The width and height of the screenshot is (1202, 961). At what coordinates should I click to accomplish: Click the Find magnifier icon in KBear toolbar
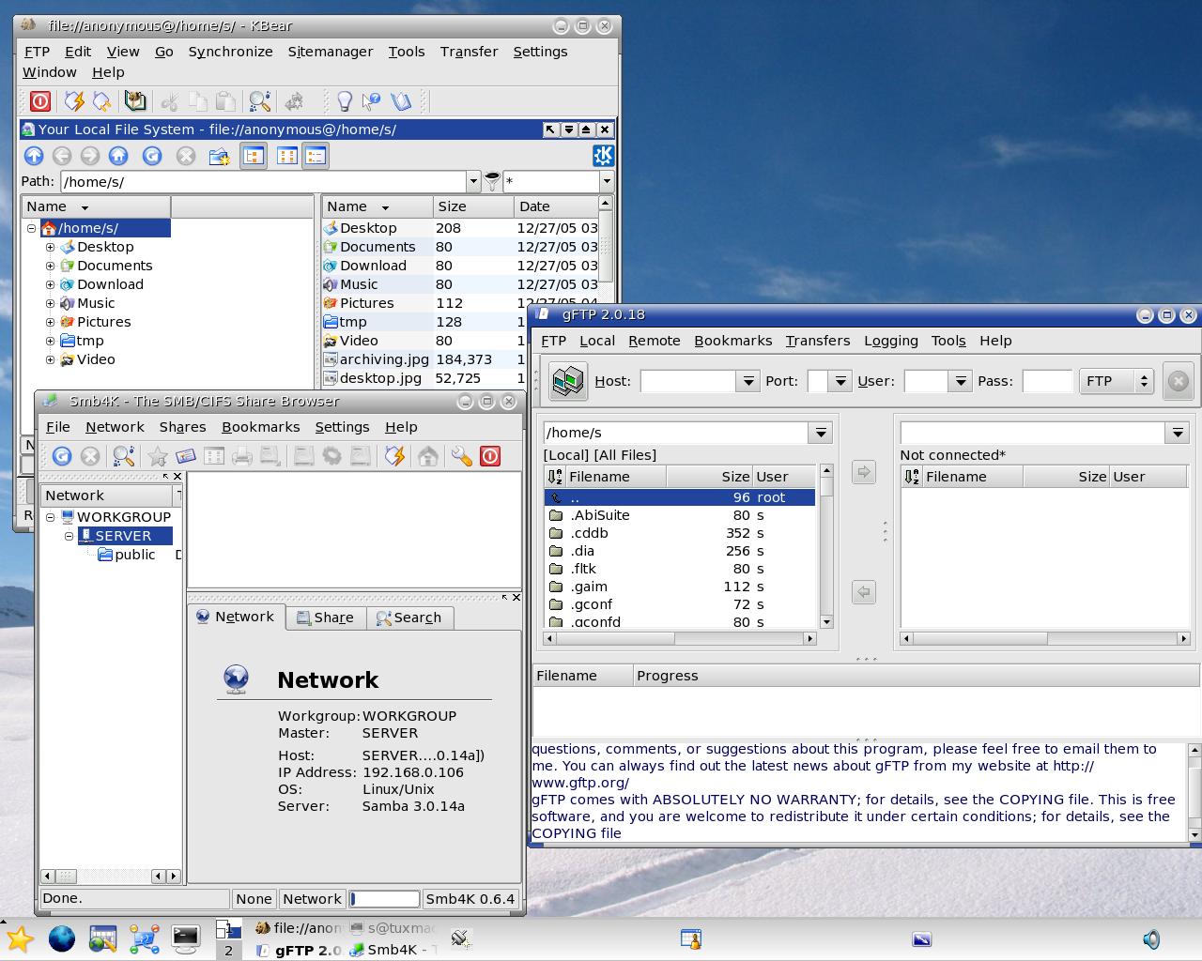pos(260,100)
